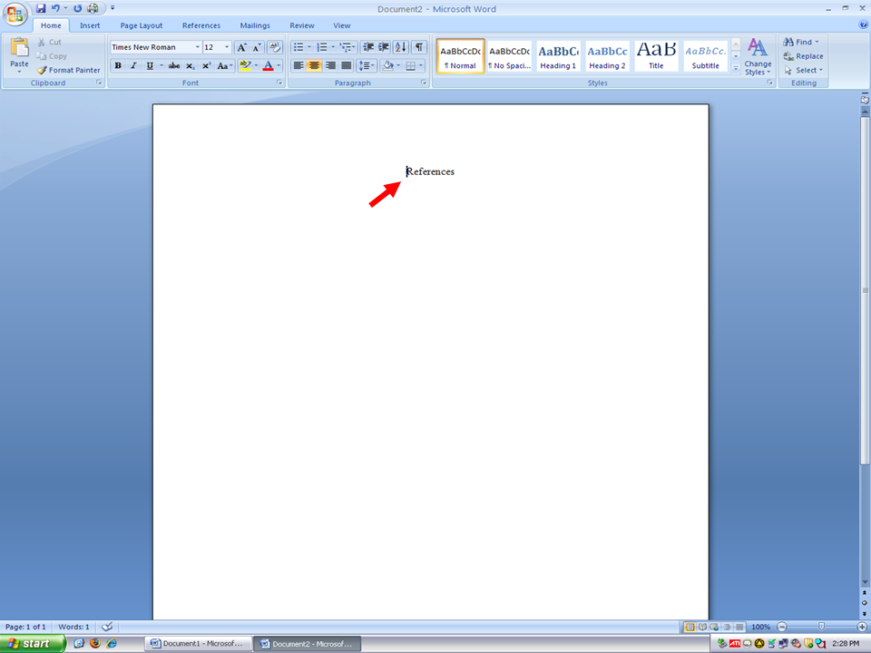Viewport: 871px width, 653px height.
Task: Click the Copy button
Action: click(x=51, y=56)
